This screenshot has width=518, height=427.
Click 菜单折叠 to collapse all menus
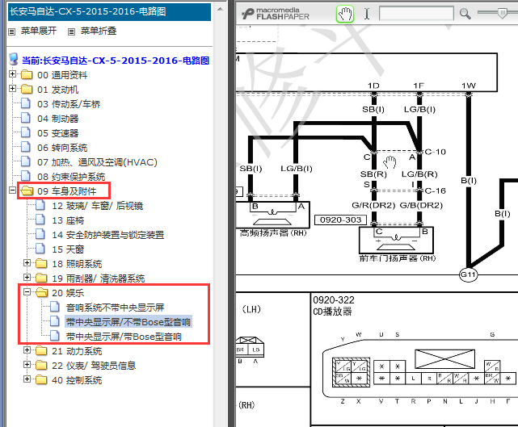coord(99,31)
